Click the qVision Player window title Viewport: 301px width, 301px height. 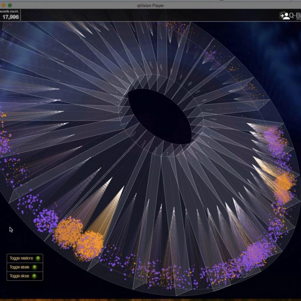point(150,6)
